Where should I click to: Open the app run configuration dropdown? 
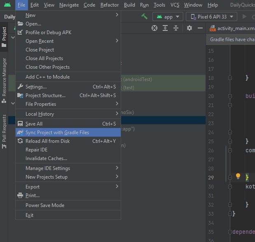pos(168,16)
